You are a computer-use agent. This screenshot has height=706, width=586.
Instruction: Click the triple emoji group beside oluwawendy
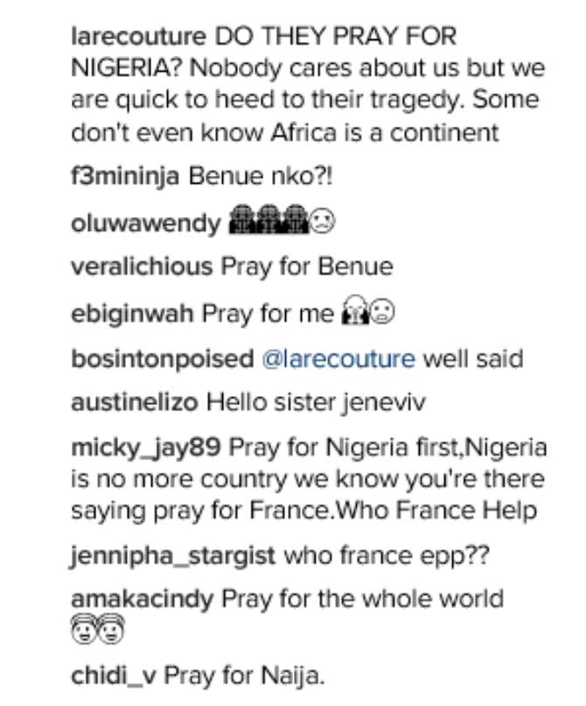point(269,220)
